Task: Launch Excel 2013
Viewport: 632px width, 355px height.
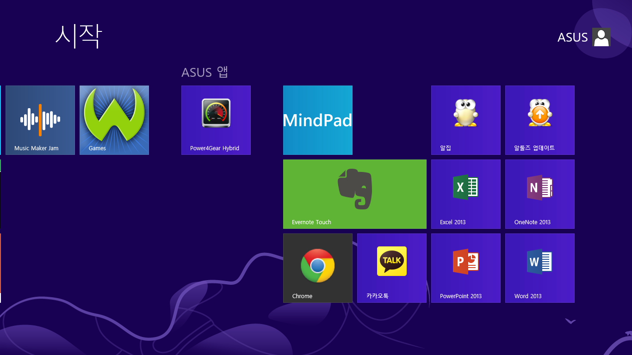Action: pos(466,194)
